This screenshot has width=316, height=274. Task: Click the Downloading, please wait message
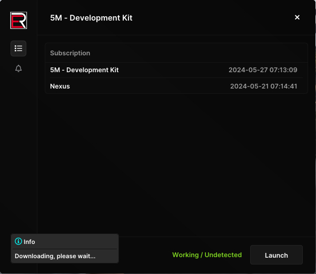pyautogui.click(x=55, y=256)
